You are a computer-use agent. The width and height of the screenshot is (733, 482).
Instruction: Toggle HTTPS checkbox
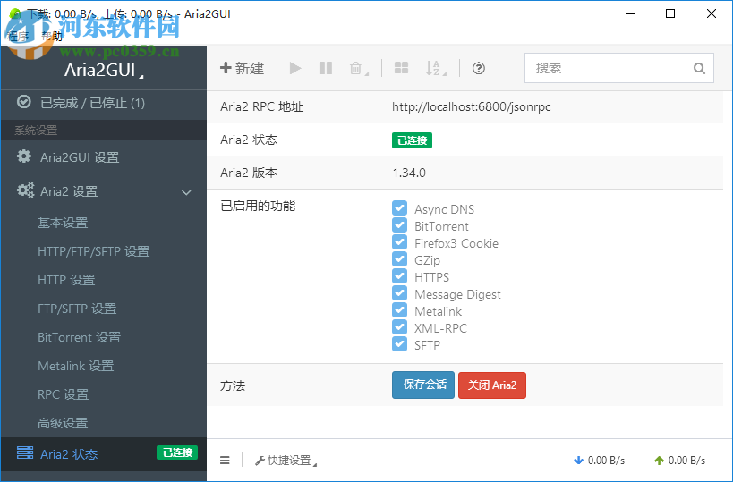tap(399, 276)
